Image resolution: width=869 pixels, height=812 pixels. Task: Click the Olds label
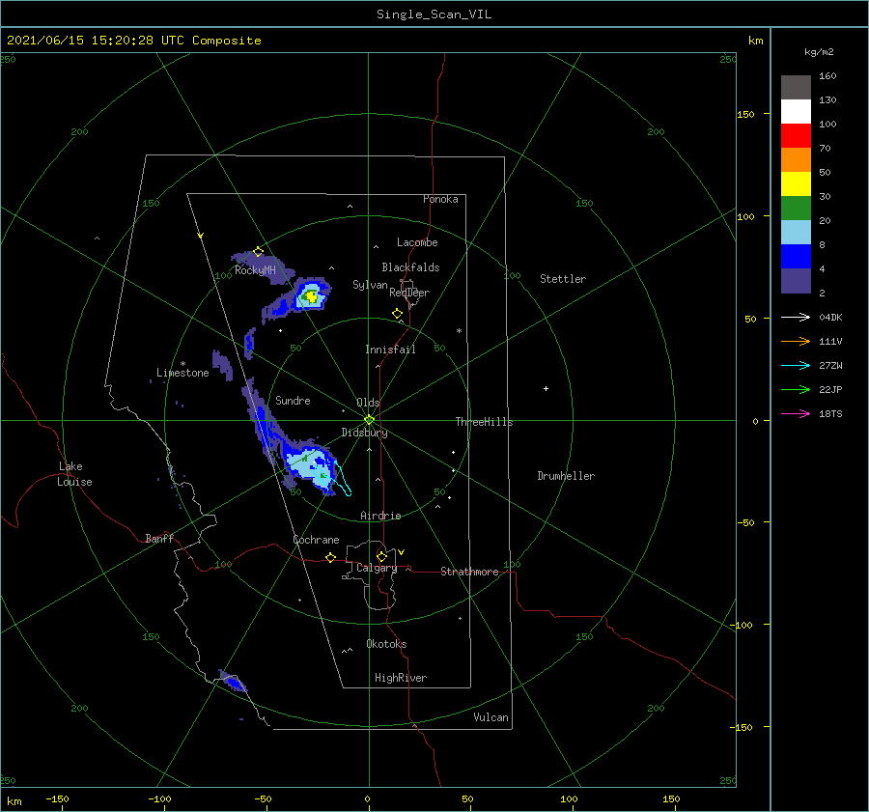[x=368, y=403]
